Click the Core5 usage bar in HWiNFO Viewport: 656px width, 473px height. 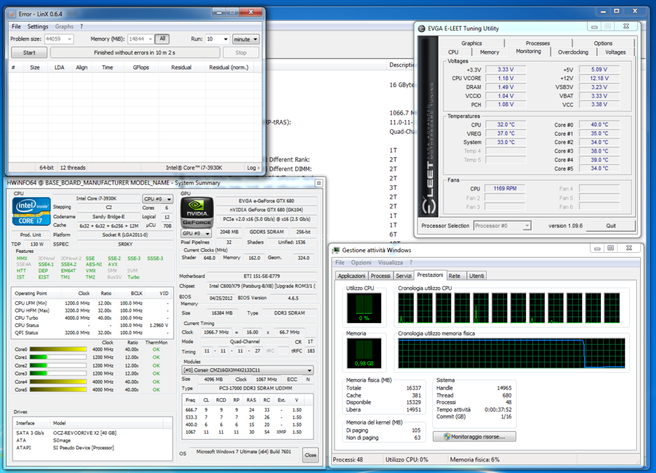pyautogui.click(x=58, y=389)
